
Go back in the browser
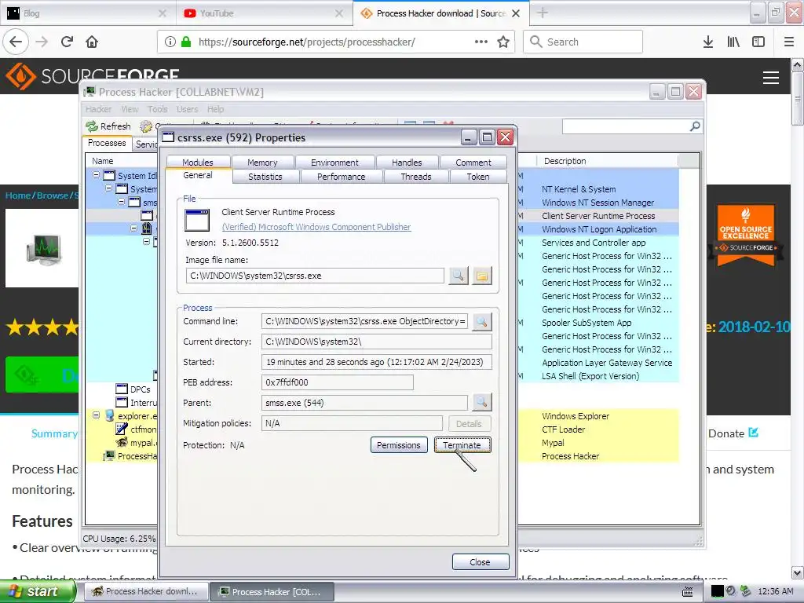16,42
